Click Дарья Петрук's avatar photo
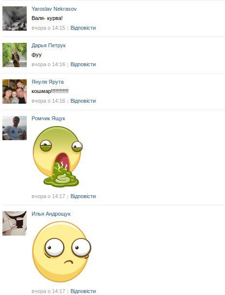 click(x=15, y=55)
